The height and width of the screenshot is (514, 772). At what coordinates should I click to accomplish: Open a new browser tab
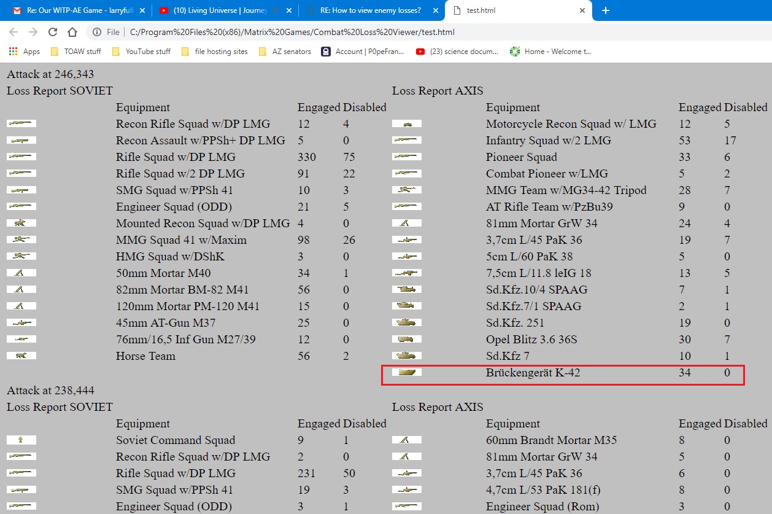[x=605, y=10]
